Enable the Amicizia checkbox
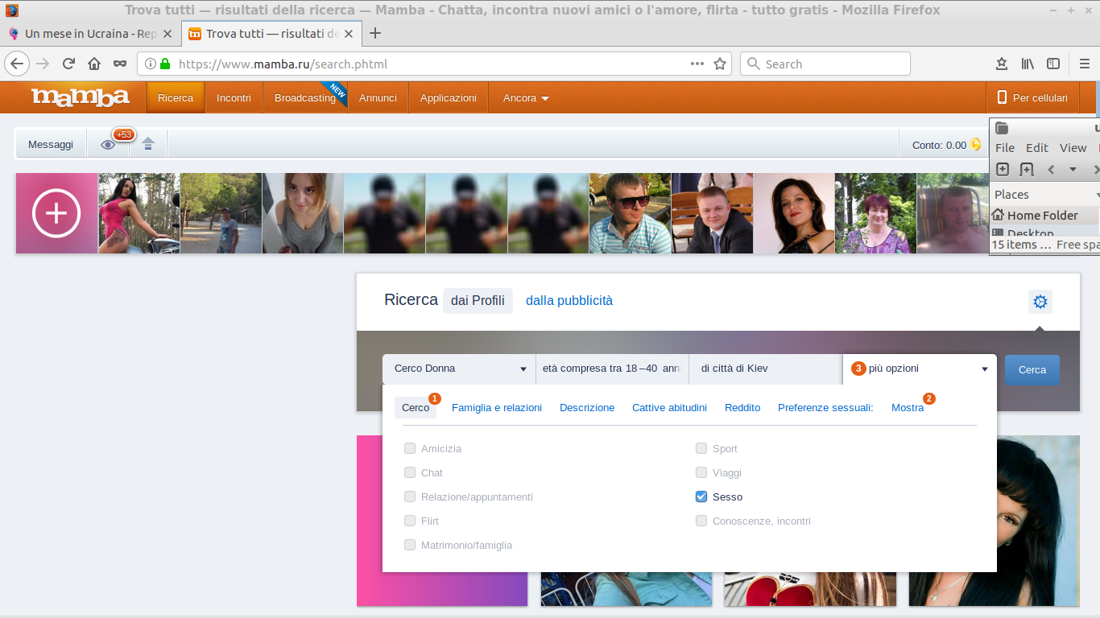Viewport: 1100px width, 618px height. (x=410, y=448)
